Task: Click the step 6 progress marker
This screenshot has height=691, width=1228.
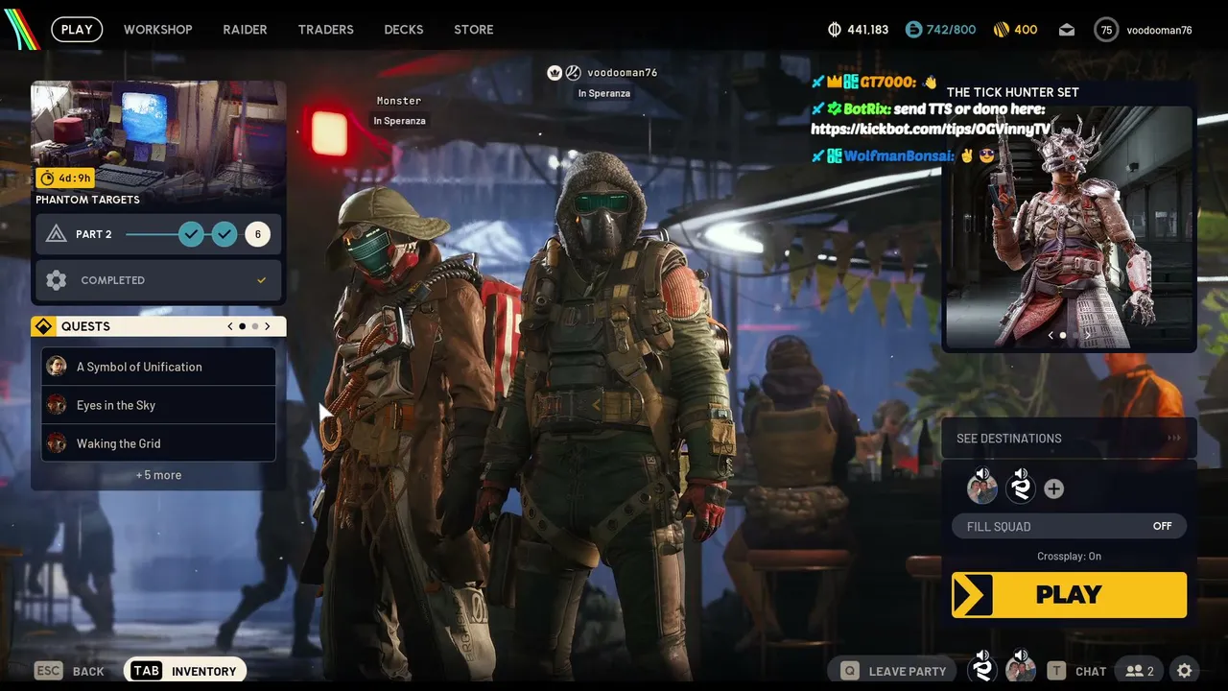Action: point(257,234)
